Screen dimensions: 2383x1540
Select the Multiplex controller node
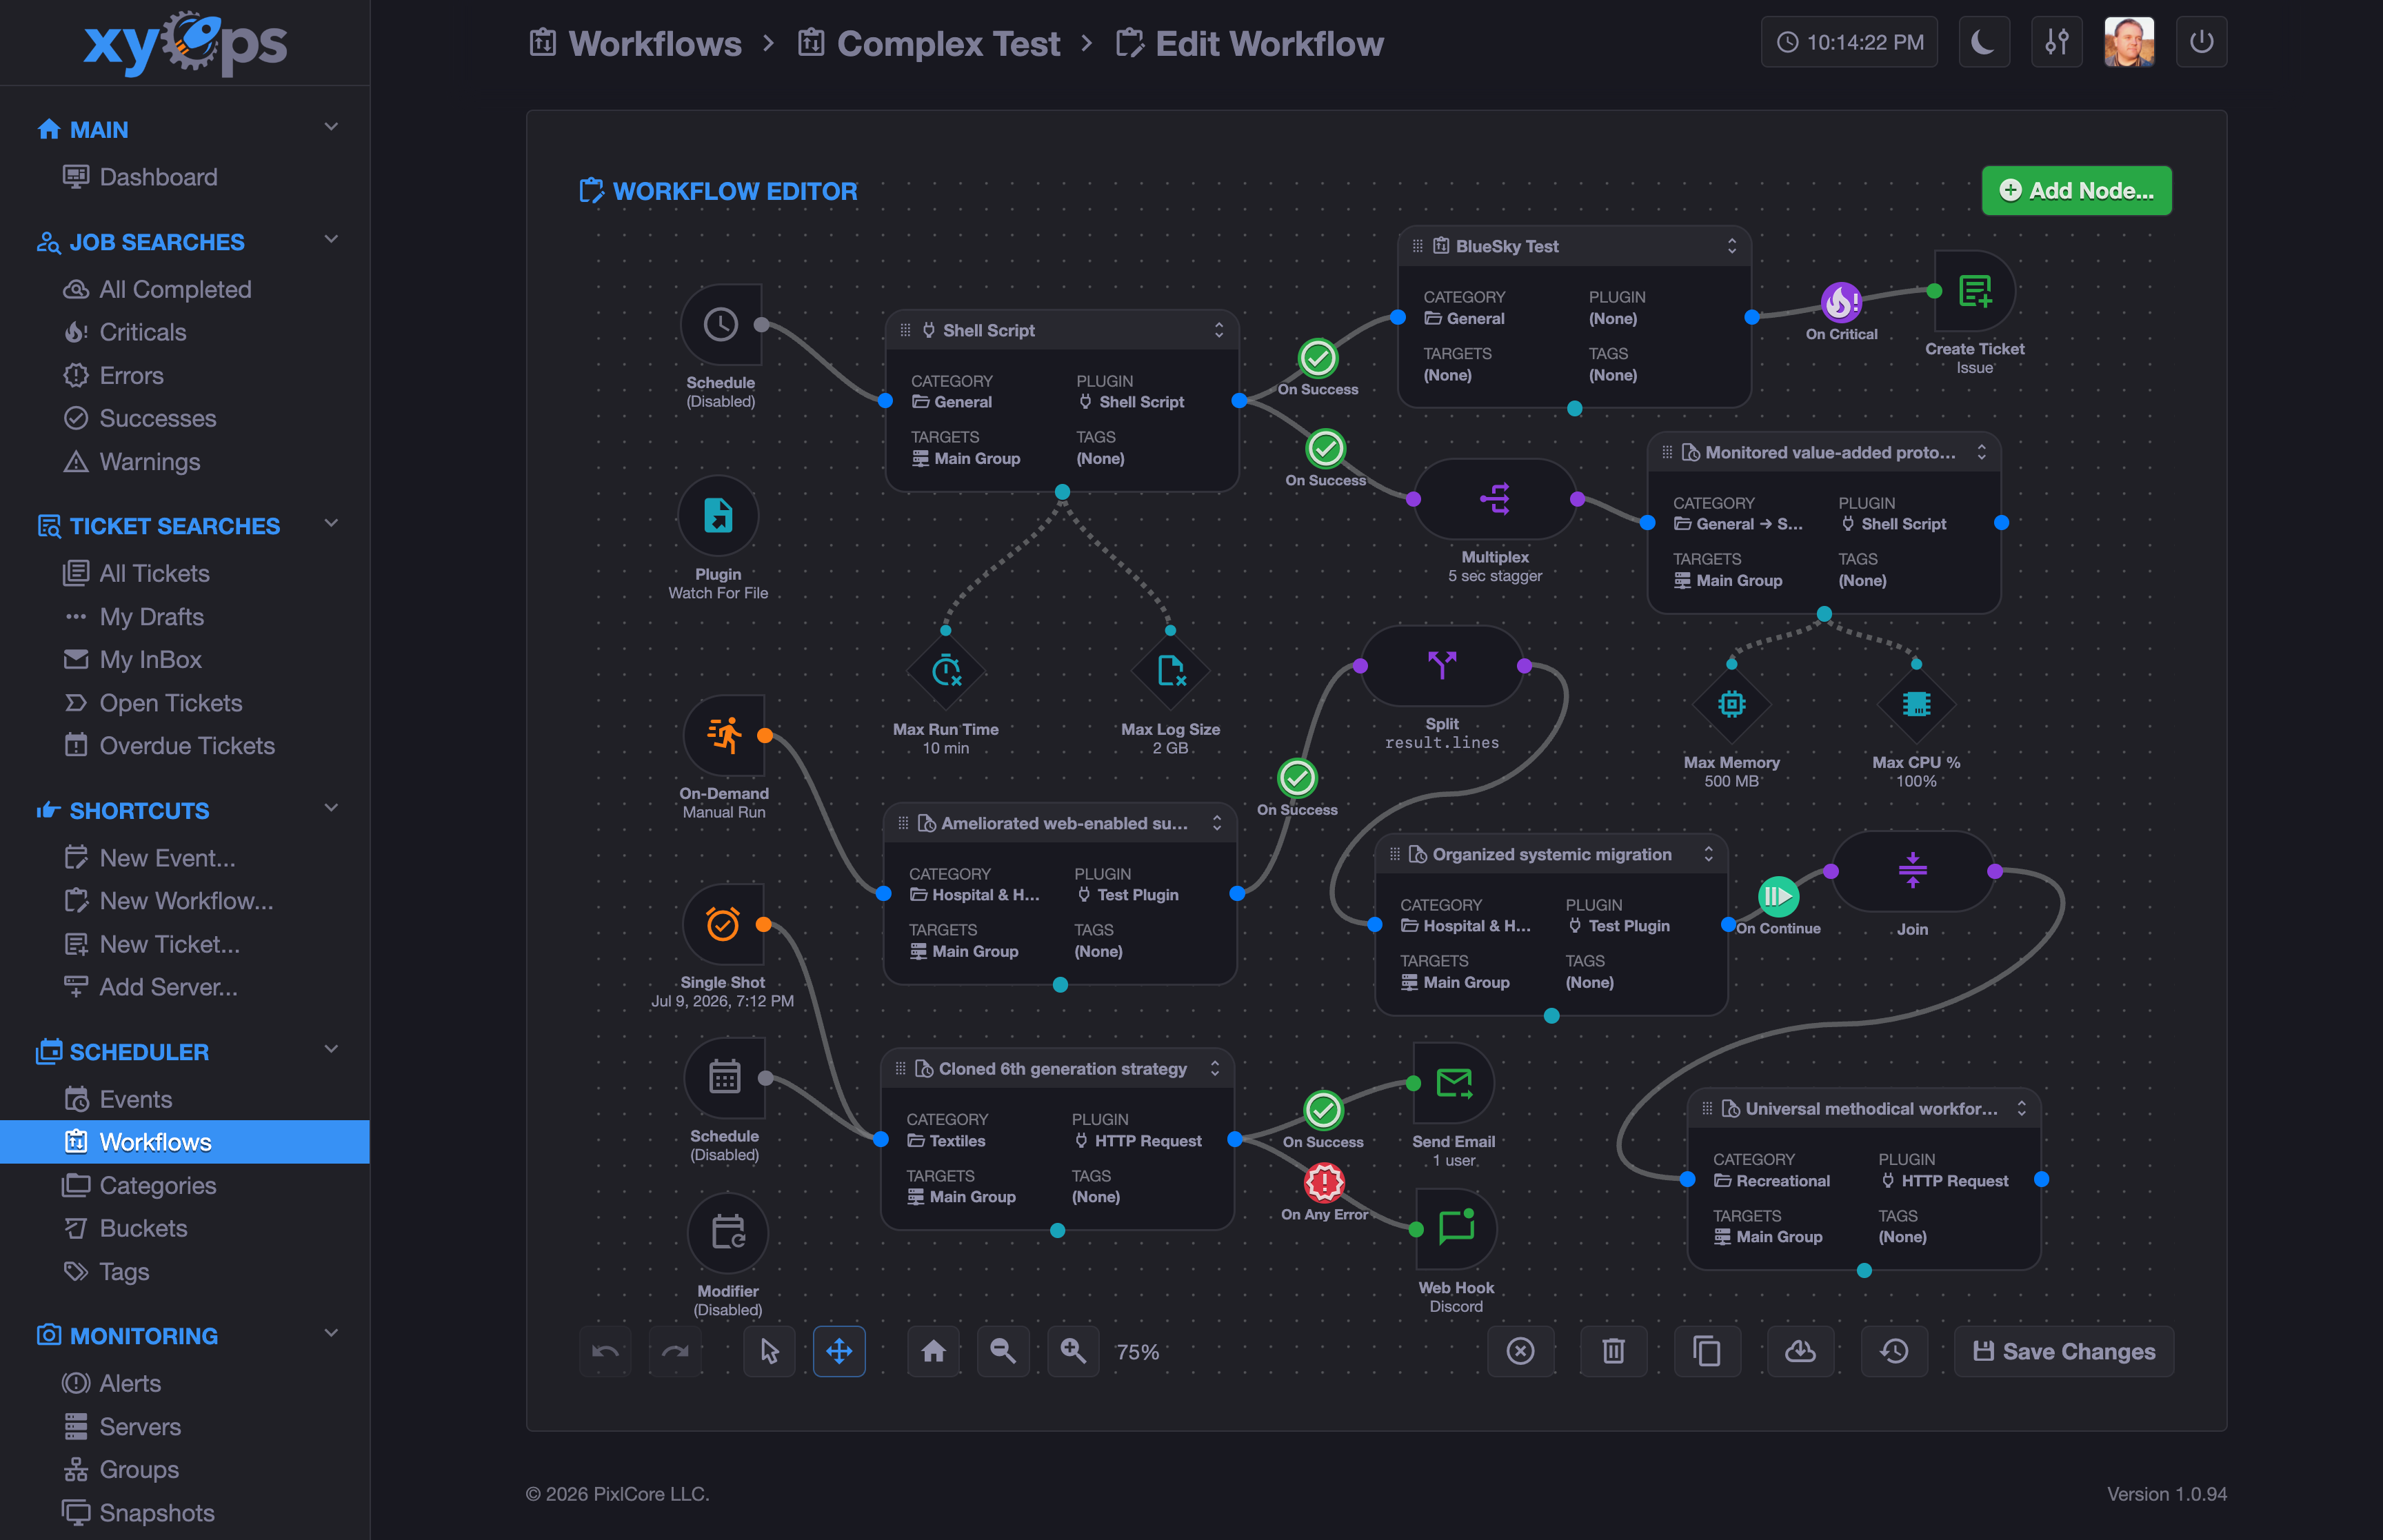pos(1495,499)
